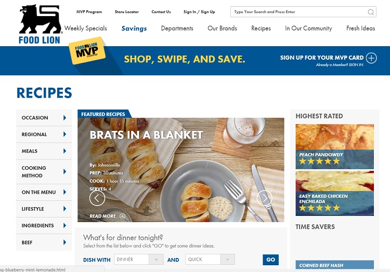Click the GO button
This screenshot has width=390, height=272.
pos(270,260)
